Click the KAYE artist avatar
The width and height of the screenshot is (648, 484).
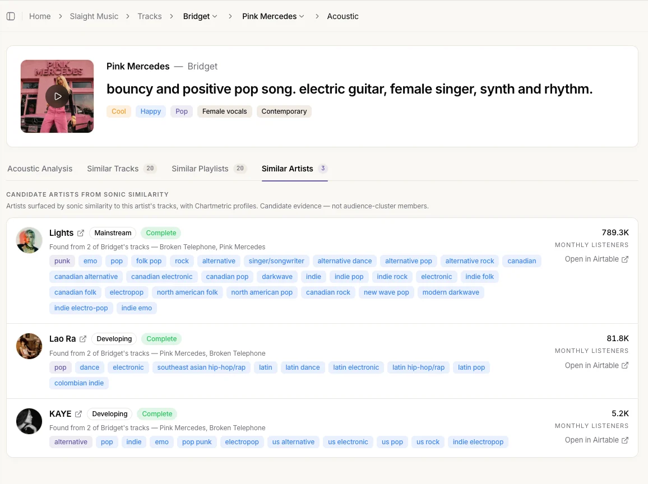tap(29, 421)
